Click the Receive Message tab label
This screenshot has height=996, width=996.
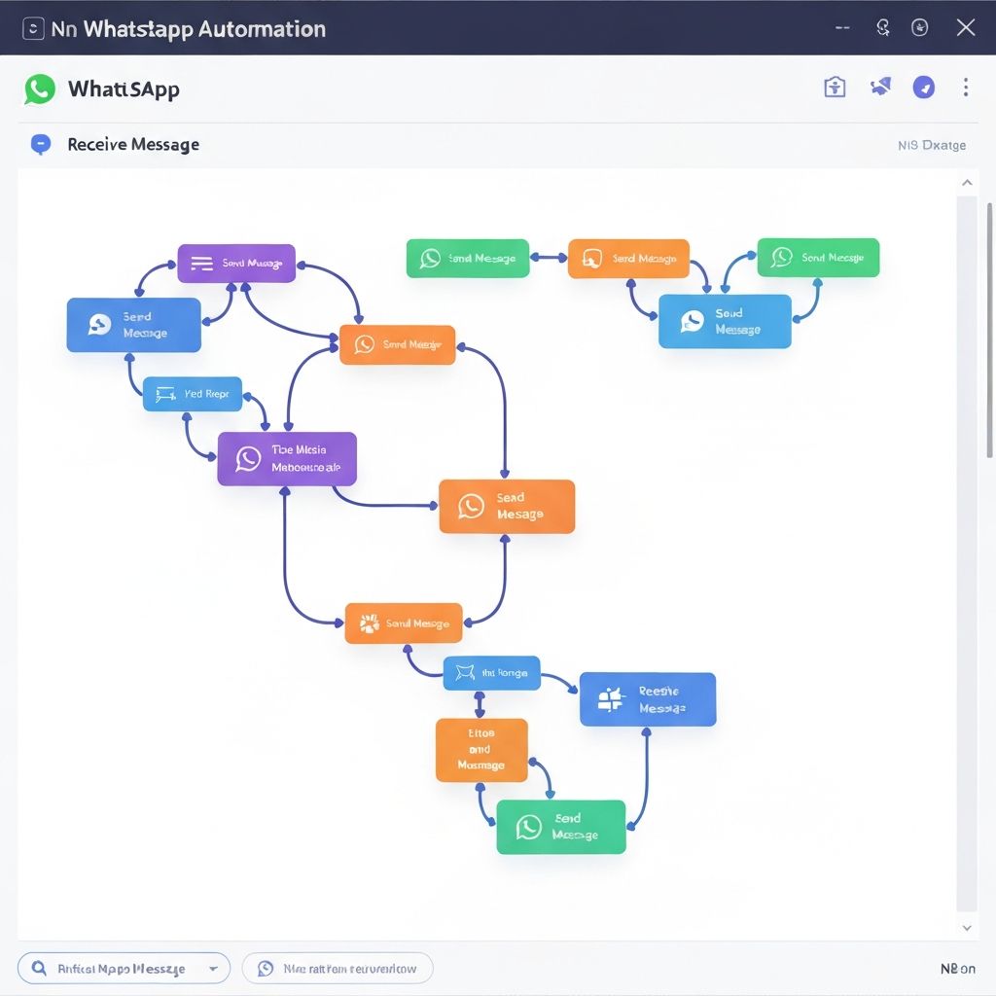pos(133,145)
